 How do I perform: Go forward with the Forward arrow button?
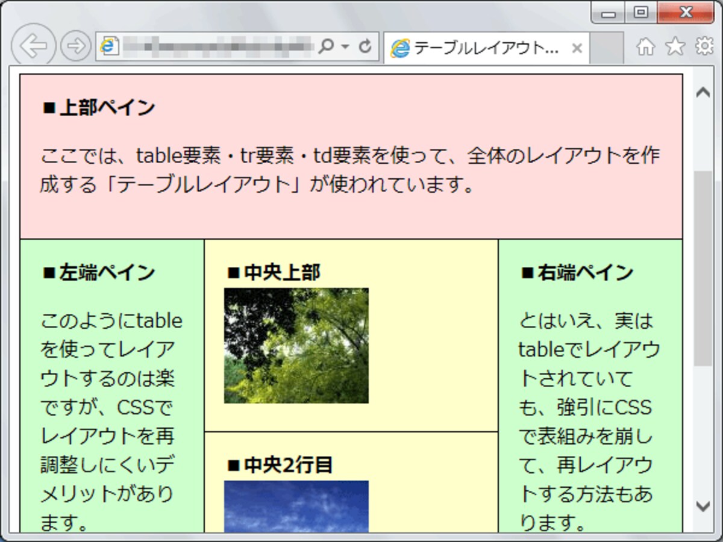76,46
